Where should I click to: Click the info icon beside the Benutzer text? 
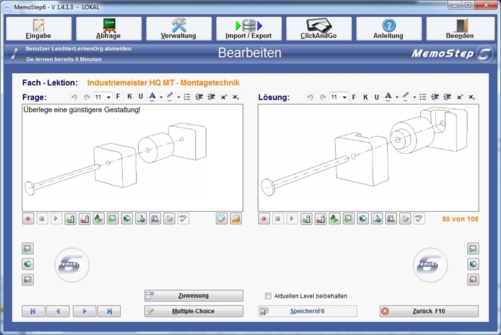click(13, 54)
